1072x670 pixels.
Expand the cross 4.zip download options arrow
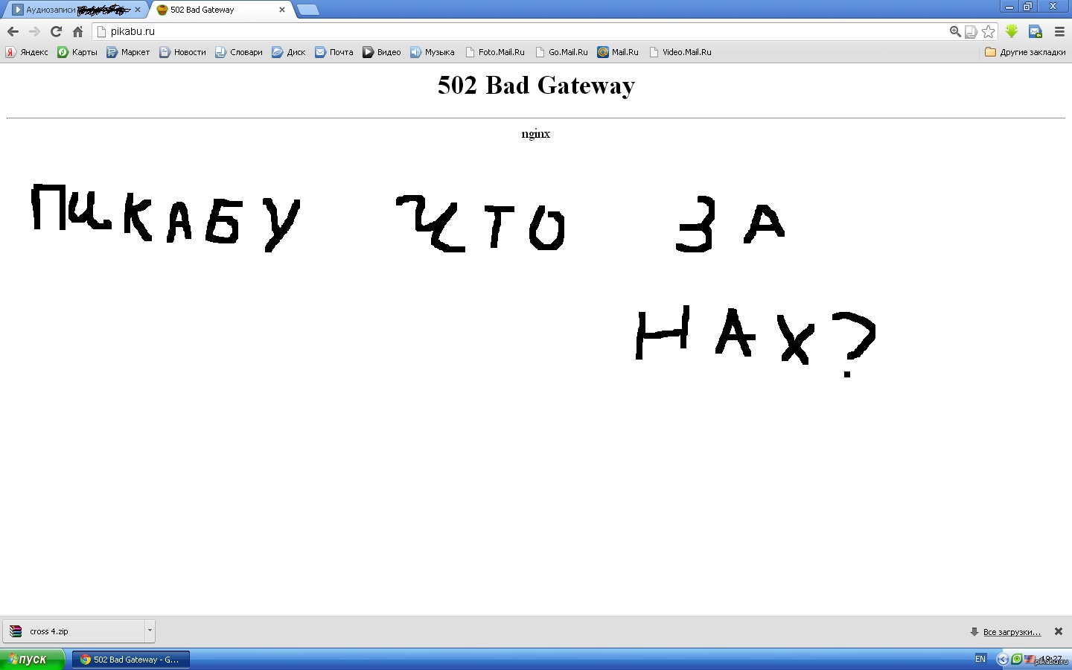click(x=150, y=631)
